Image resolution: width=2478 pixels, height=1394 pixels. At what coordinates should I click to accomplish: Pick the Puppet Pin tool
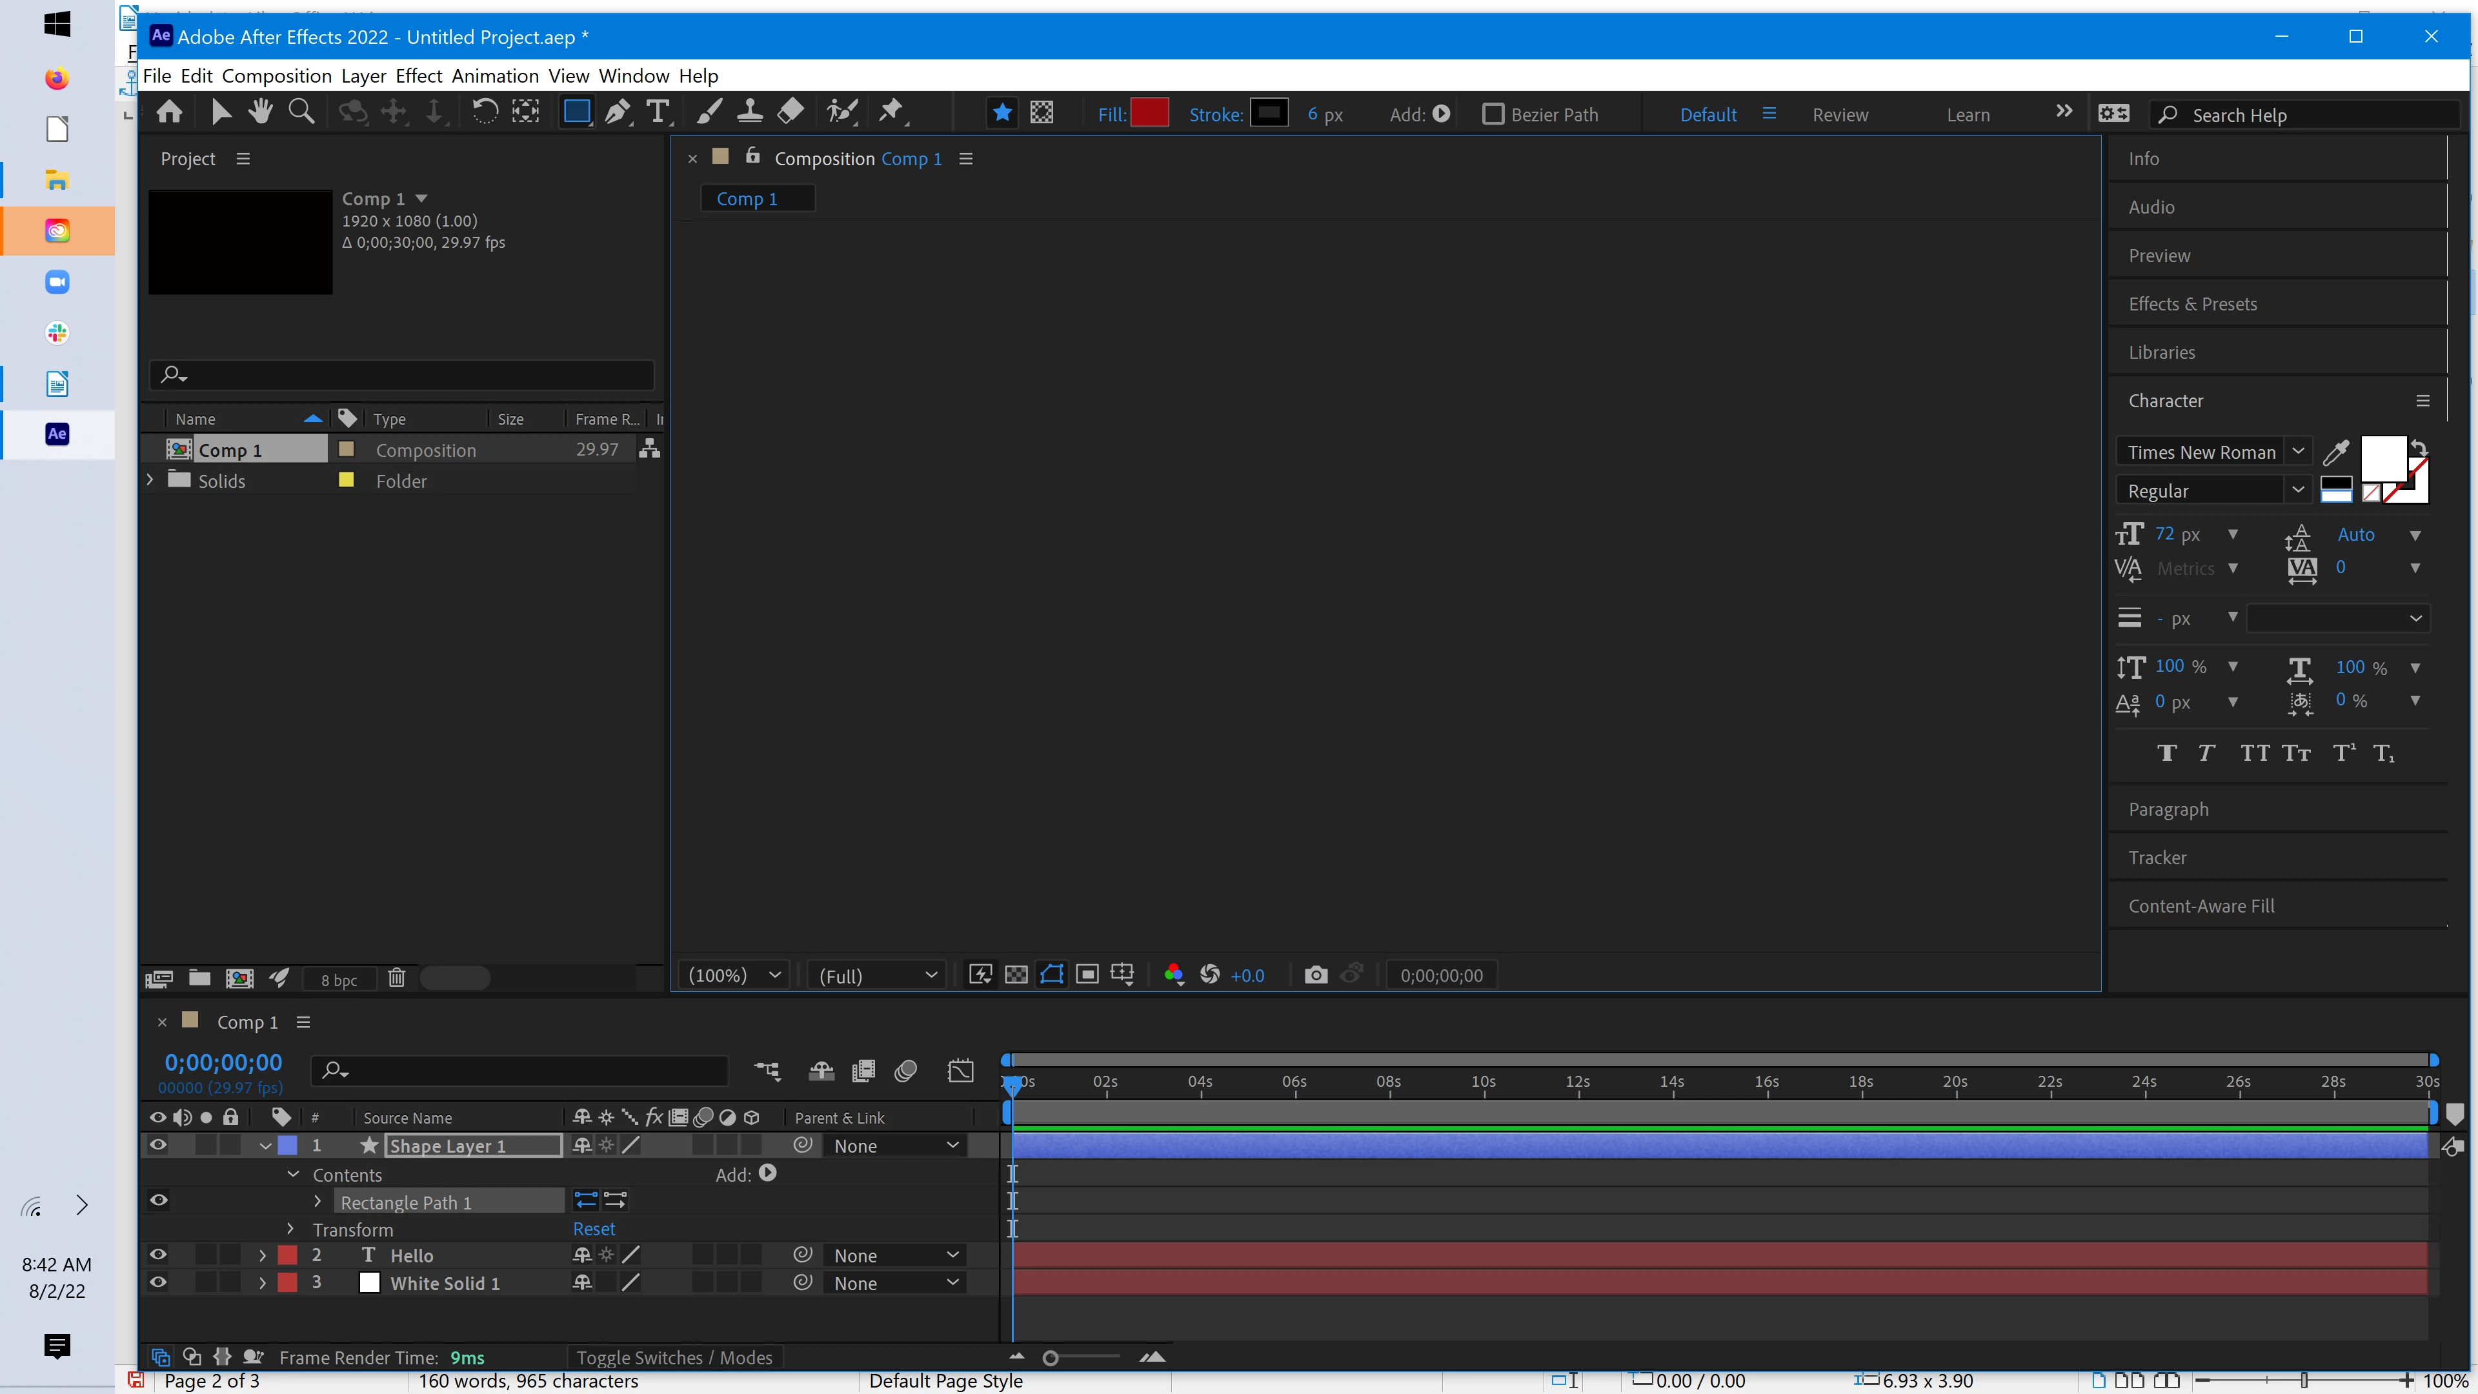892,112
